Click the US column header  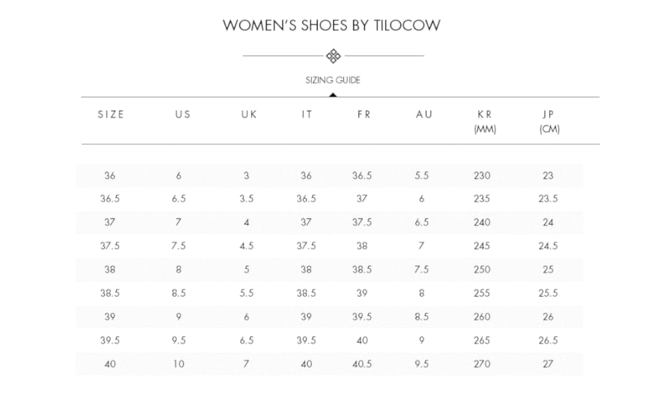[x=183, y=115]
